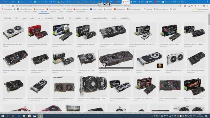Open the Wikipedia bookmark

148,9
